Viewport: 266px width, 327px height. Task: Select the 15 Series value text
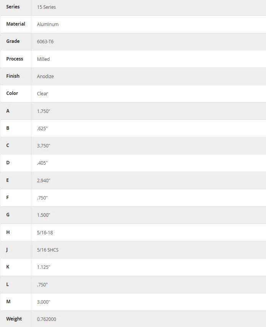(x=46, y=7)
